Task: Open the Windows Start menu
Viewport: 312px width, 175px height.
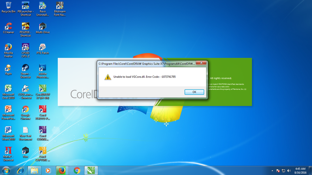Action: [x=6, y=170]
